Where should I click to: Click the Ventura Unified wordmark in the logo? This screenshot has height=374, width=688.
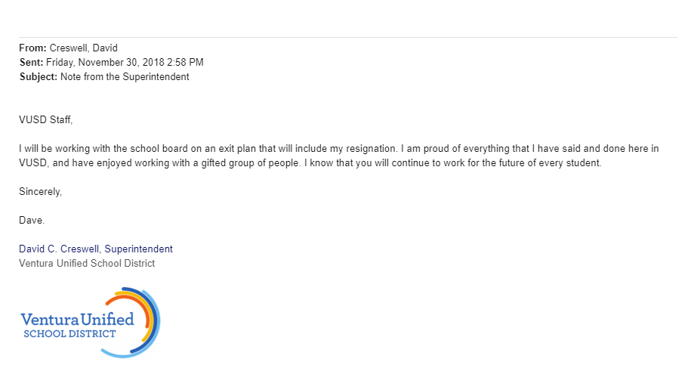click(77, 319)
